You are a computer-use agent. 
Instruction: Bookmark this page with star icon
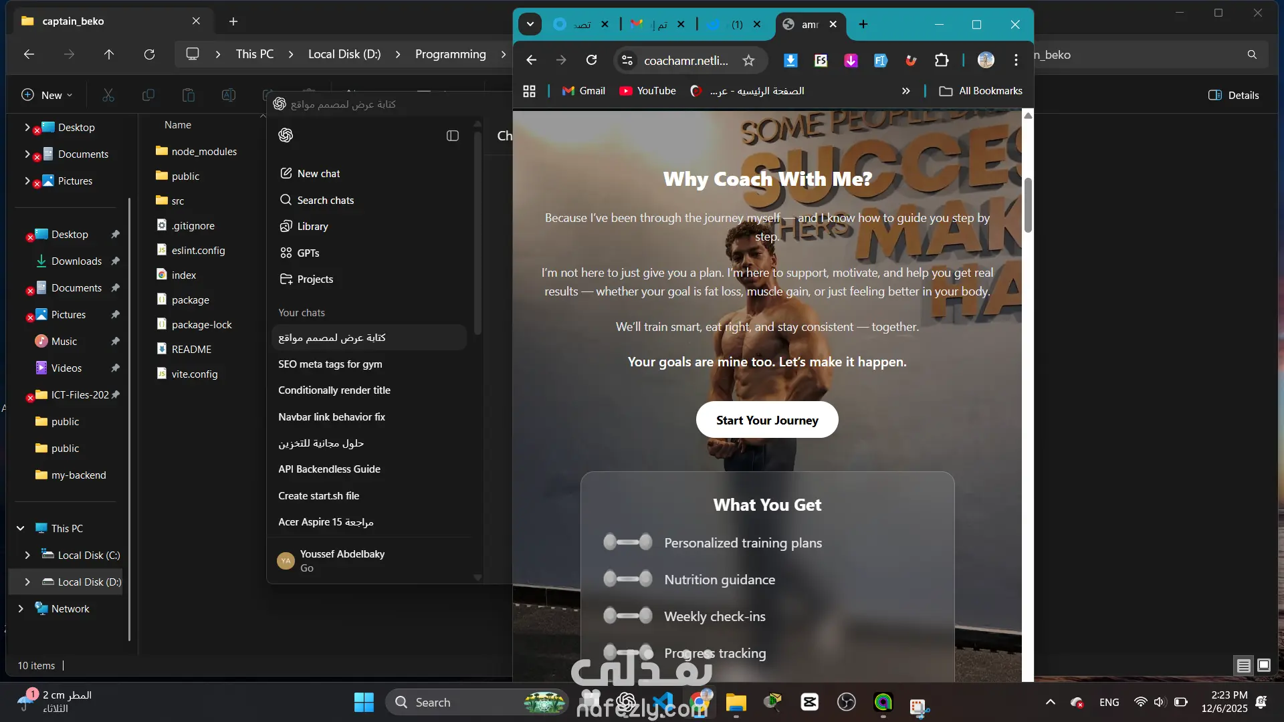click(x=748, y=60)
